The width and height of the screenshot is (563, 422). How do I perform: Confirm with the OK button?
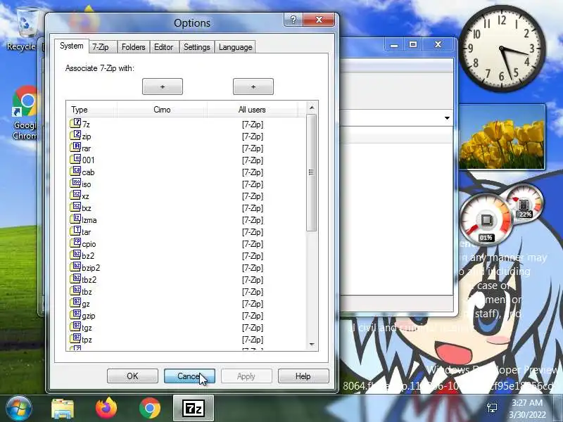(132, 376)
